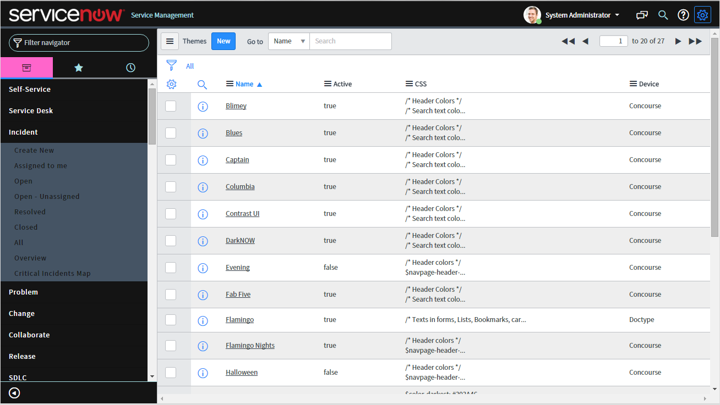The image size is (720, 405).
Task: Jump to first page of list
Action: click(x=568, y=41)
